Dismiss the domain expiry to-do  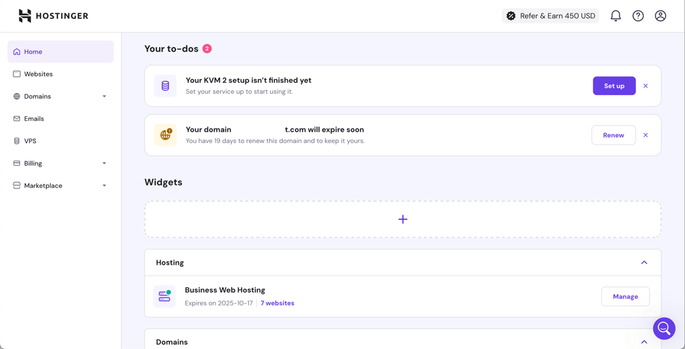pyautogui.click(x=646, y=135)
